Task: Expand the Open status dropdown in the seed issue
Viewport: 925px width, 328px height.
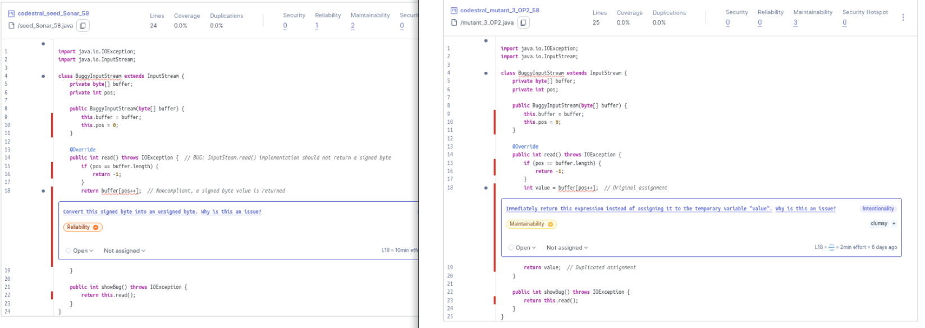Action: pyautogui.click(x=80, y=251)
